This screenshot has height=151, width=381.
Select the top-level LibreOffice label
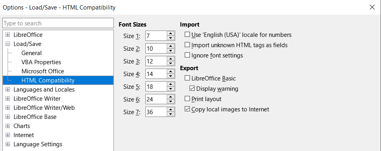(x=28, y=35)
